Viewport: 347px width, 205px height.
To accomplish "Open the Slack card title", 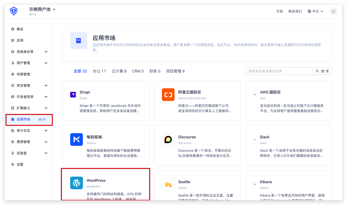I will click(265, 137).
